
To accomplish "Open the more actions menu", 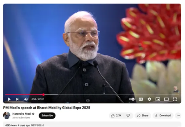I will point(178,116).
